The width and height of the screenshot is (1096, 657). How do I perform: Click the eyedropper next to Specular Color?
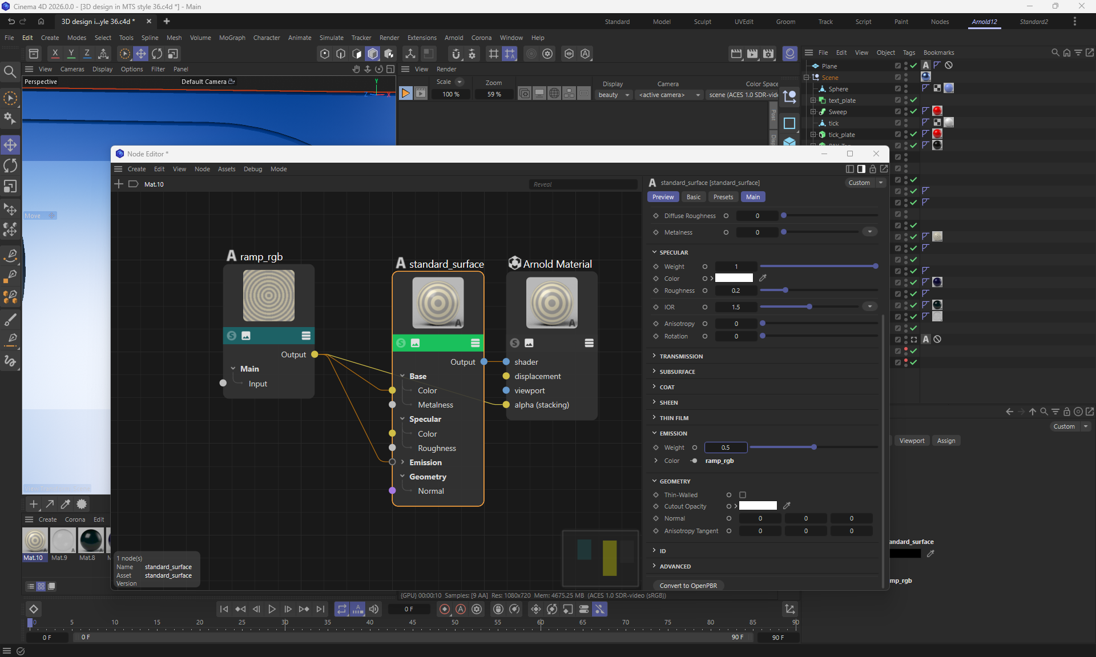tap(763, 278)
